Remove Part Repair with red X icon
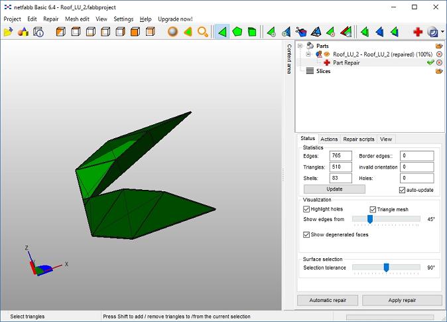Image resolution: width=447 pixels, height=322 pixels. coord(439,62)
